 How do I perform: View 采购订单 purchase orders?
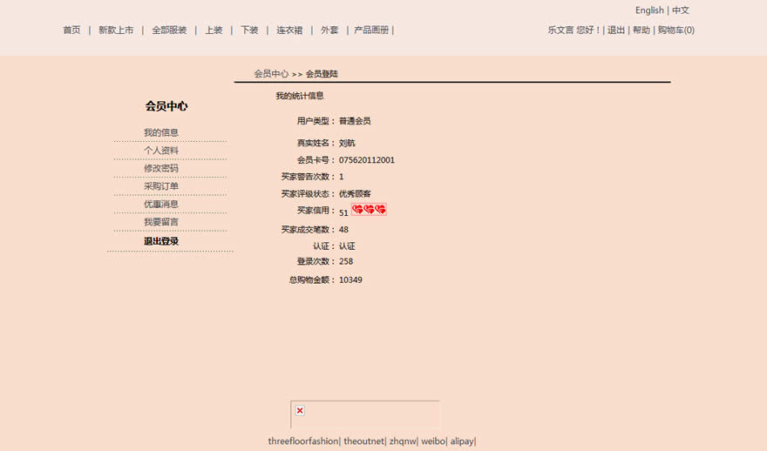coord(161,186)
